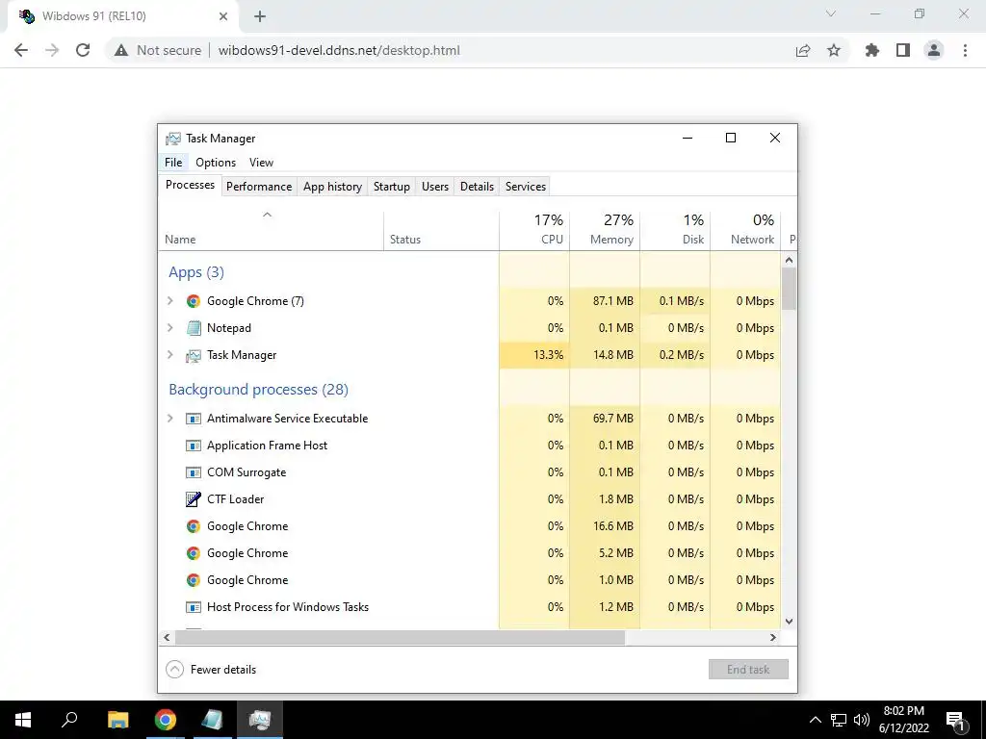
Task: Switch to the Users tab
Action: coord(435,187)
